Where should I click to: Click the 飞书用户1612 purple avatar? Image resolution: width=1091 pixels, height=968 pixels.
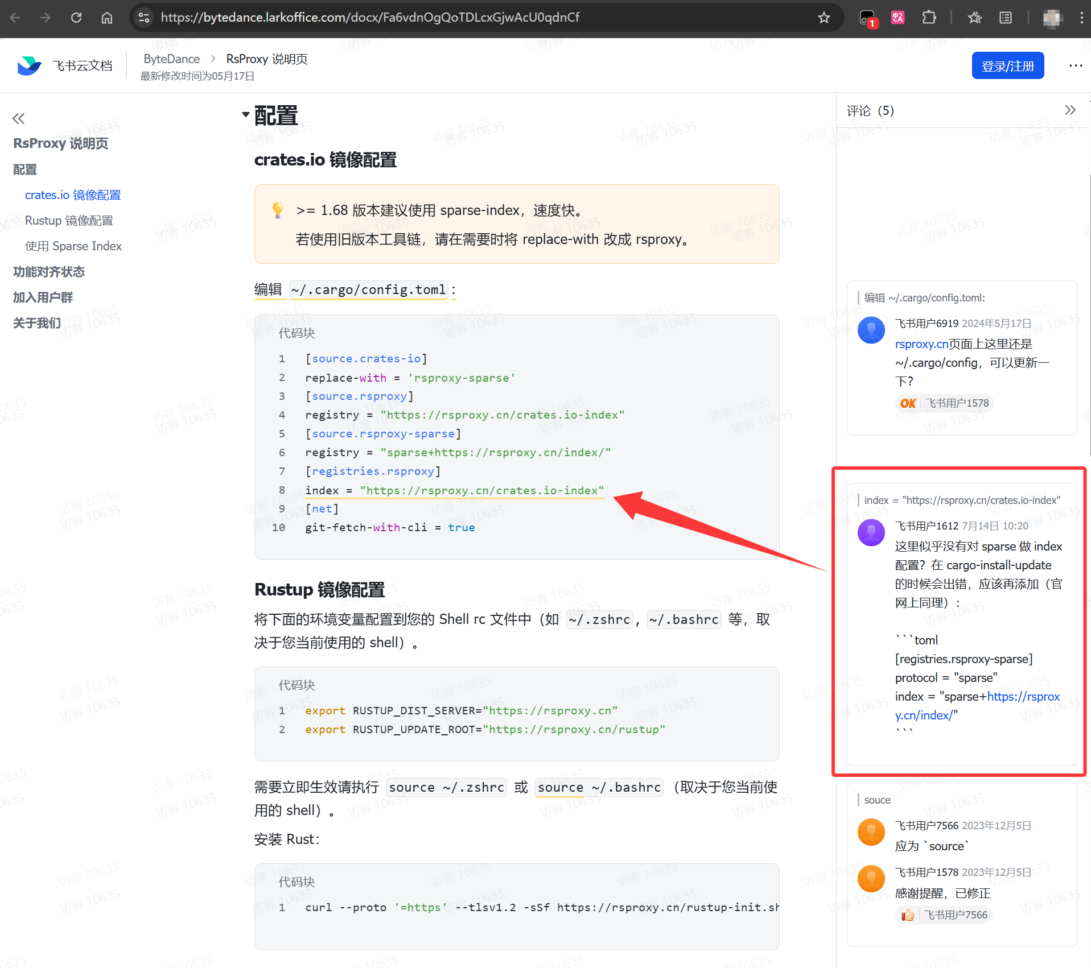pos(871,532)
